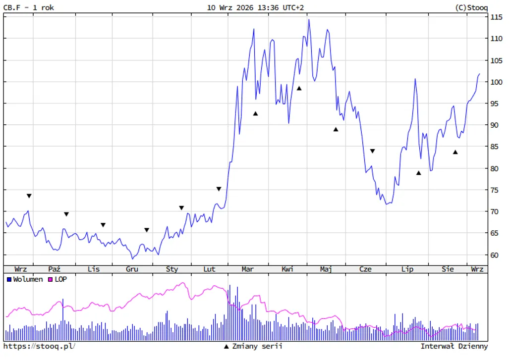Click the Sty month label on axis
This screenshot has width=511, height=360.
(172, 269)
